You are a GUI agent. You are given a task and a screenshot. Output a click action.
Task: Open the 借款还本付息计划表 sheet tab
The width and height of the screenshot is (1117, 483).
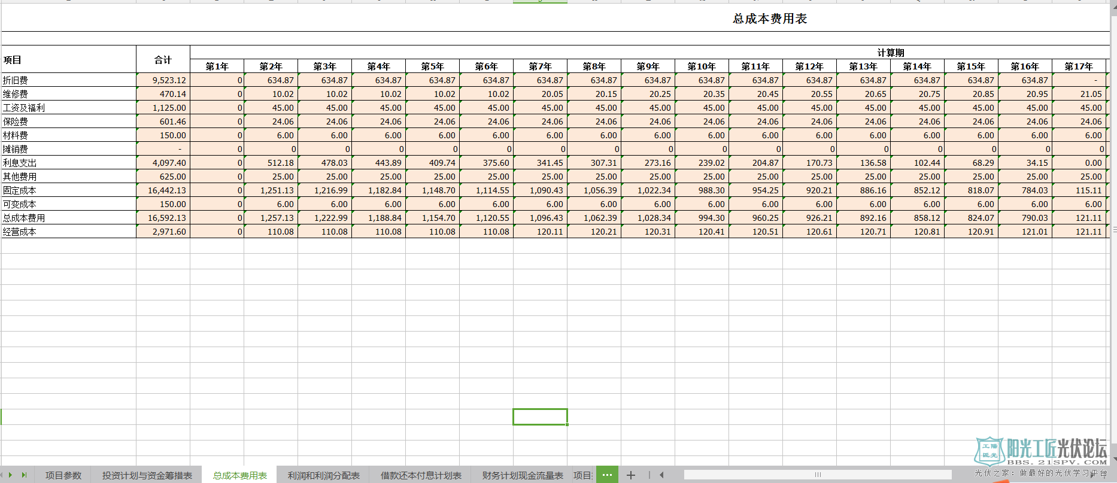pos(421,476)
